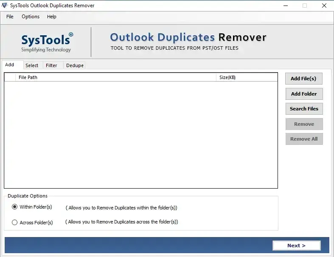334x257 pixels.
Task: Switch to the Filter tab
Action: (x=51, y=65)
